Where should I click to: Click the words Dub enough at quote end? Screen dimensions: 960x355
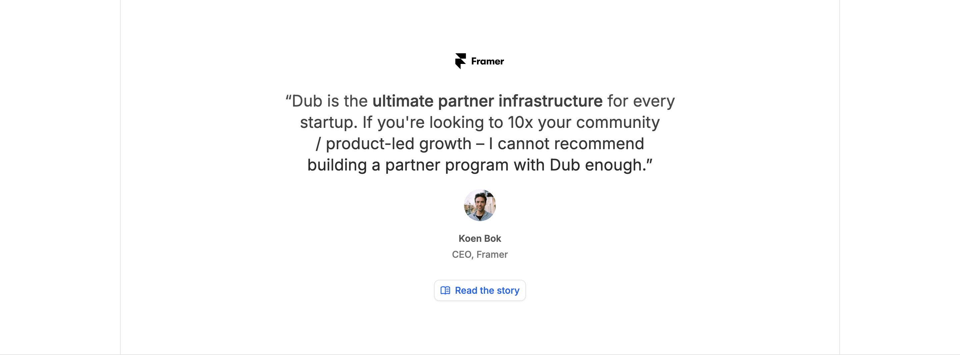coord(596,165)
